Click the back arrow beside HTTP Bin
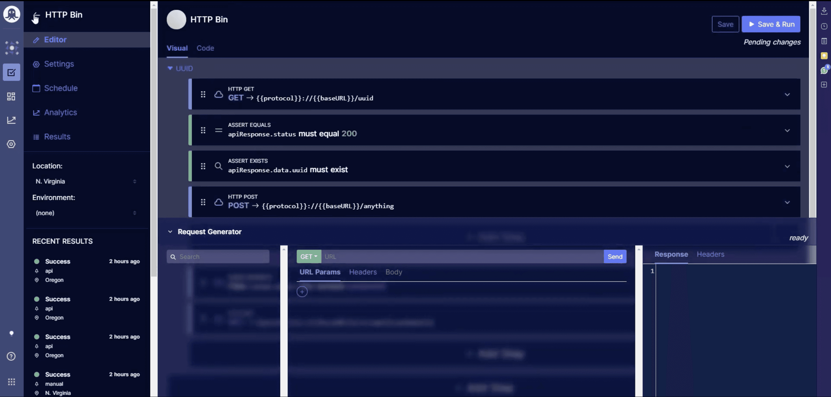Screen dimensions: 831x397 (36, 15)
